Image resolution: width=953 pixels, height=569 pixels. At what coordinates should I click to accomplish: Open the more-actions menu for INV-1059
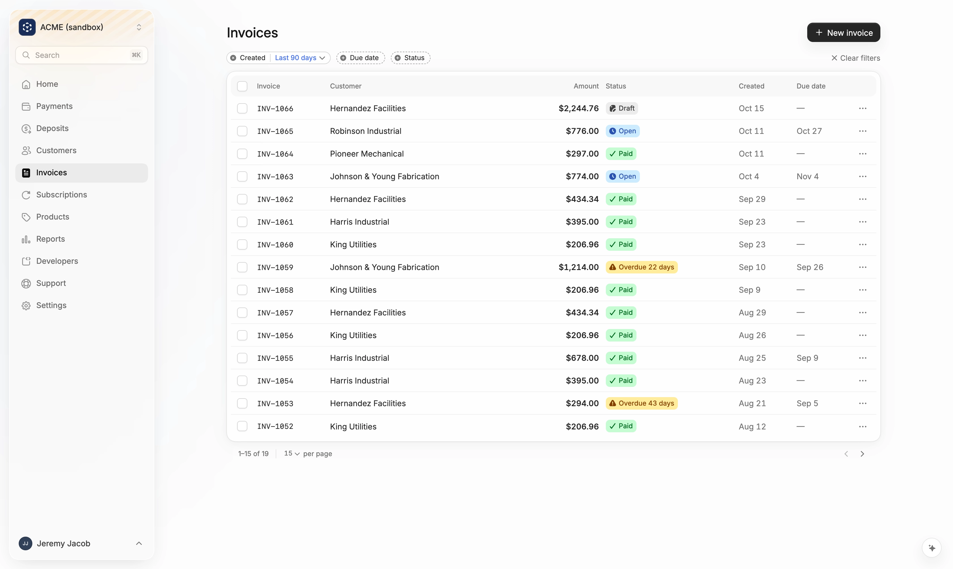pyautogui.click(x=863, y=267)
